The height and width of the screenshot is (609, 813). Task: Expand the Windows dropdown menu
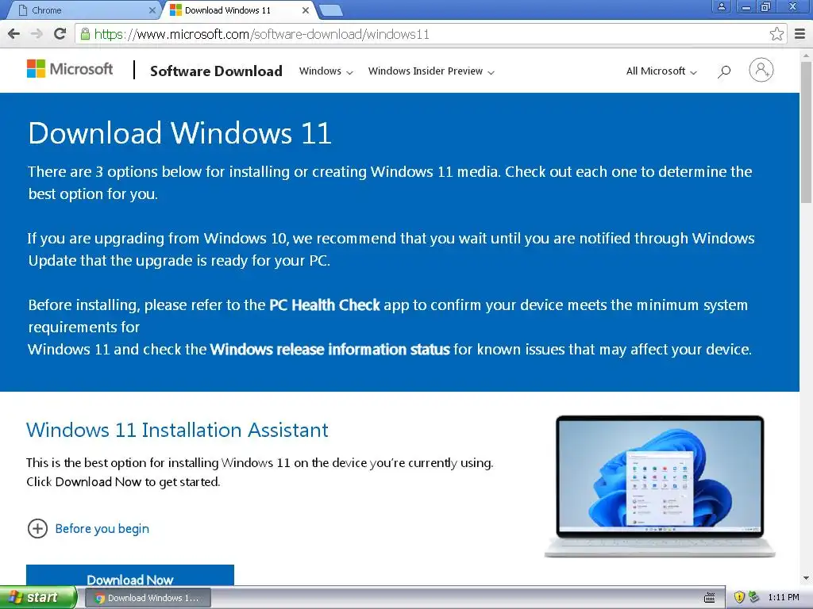326,71
